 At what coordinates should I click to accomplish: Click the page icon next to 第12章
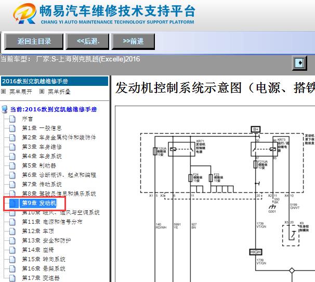[12, 232]
